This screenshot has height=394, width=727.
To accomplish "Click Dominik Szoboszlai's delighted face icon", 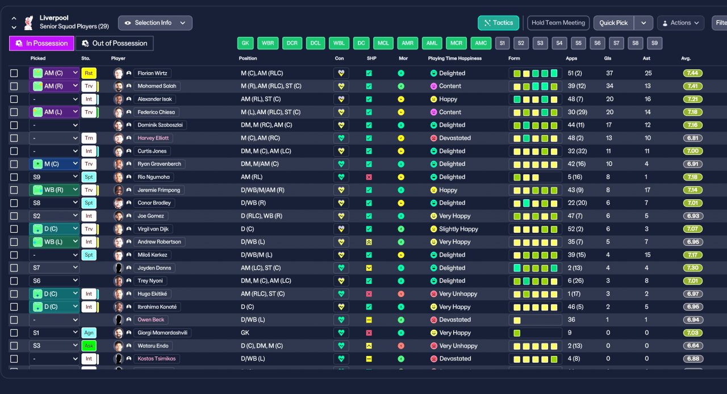I will click(433, 125).
